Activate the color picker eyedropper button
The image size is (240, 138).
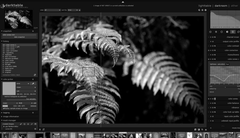33,84
